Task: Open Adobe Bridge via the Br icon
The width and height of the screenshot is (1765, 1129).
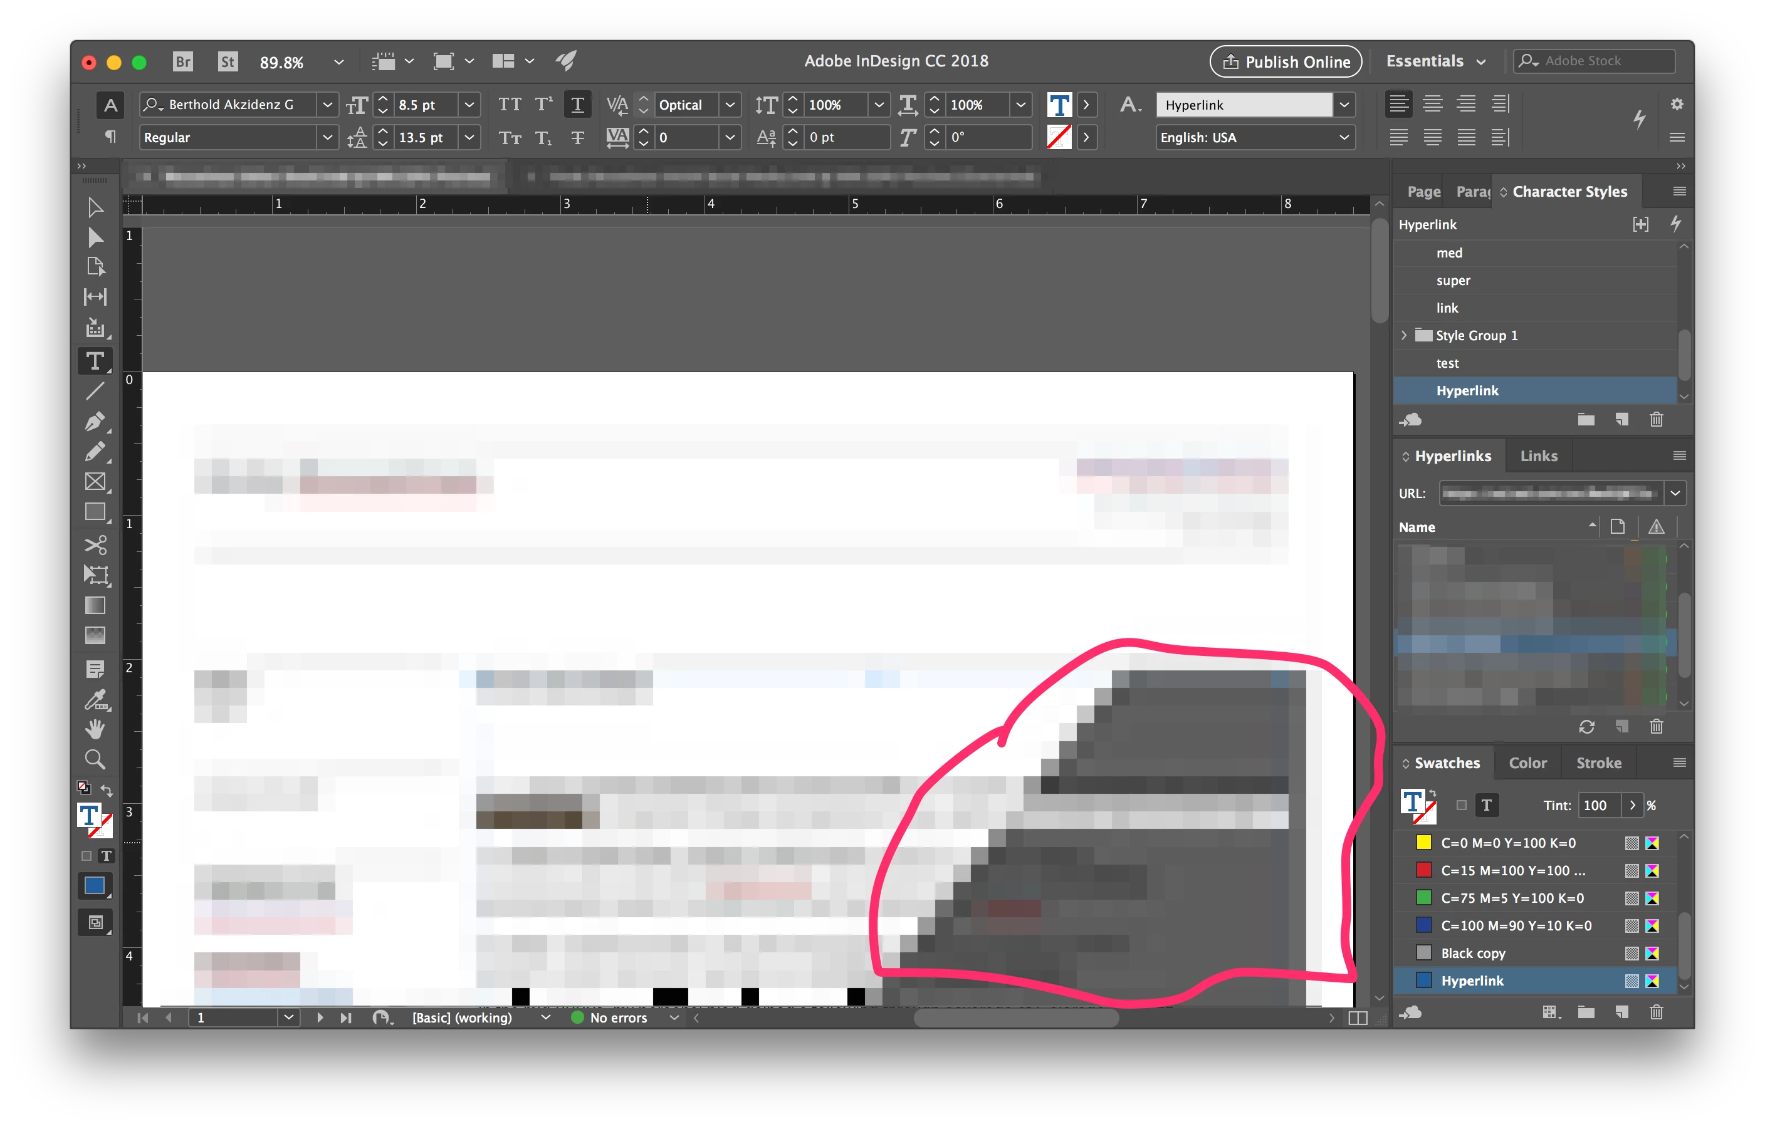Action: [182, 61]
